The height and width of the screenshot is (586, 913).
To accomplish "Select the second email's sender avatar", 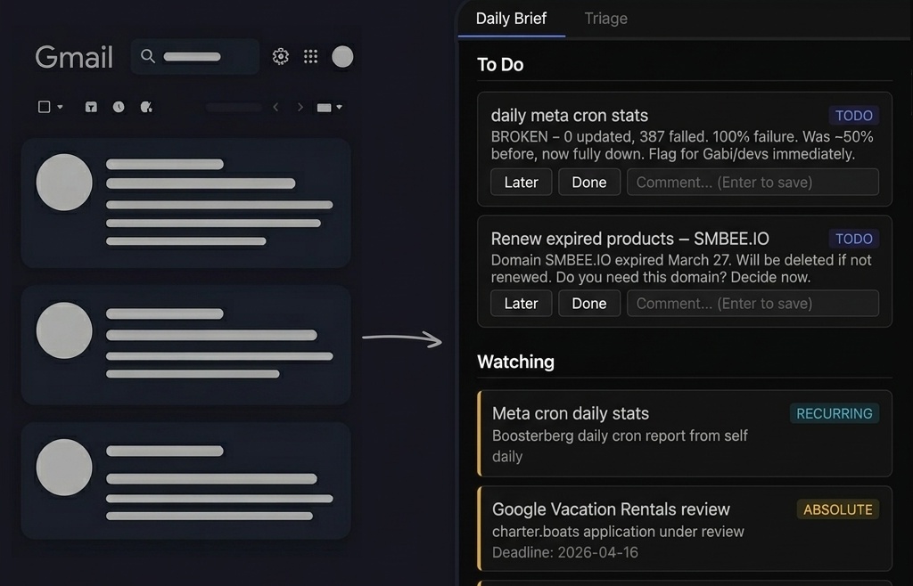I will coord(64,330).
